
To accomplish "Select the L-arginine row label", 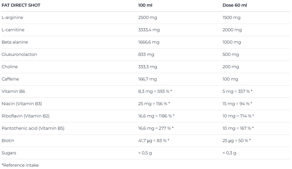I will click(x=12, y=18).
